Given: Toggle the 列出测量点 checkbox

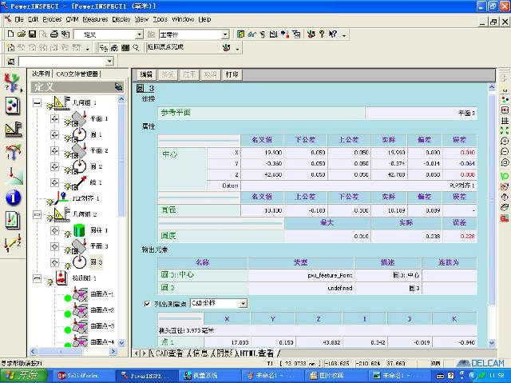Looking at the screenshot, I should pos(147,304).
